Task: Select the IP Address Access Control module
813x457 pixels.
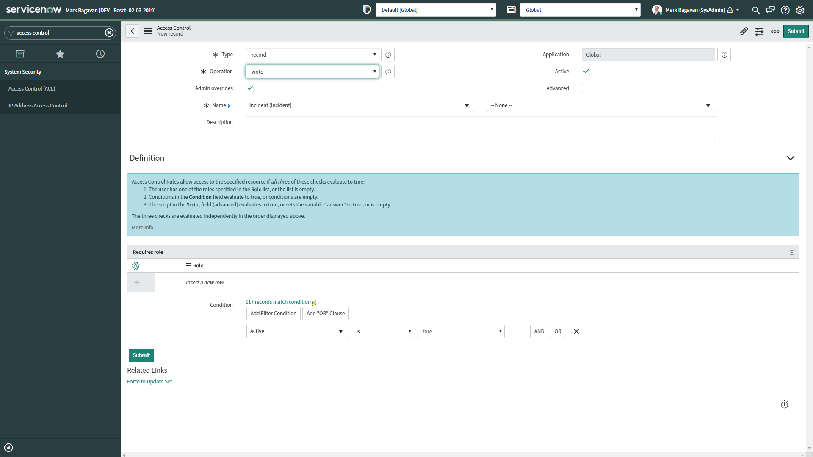Action: (x=38, y=105)
